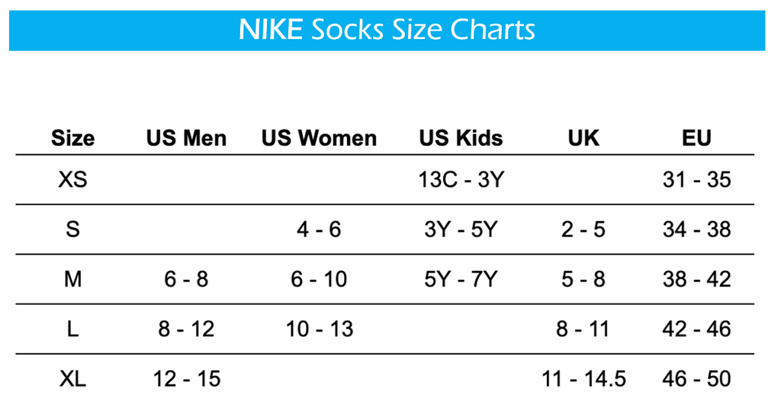
Task: Click the 11 - 14.5 UK cell
Action: click(583, 378)
